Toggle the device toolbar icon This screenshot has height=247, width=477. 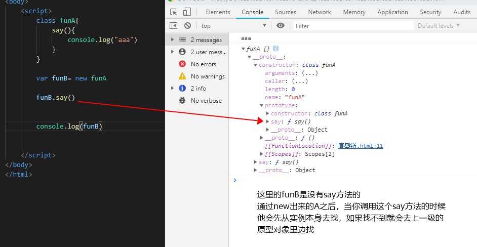point(187,12)
